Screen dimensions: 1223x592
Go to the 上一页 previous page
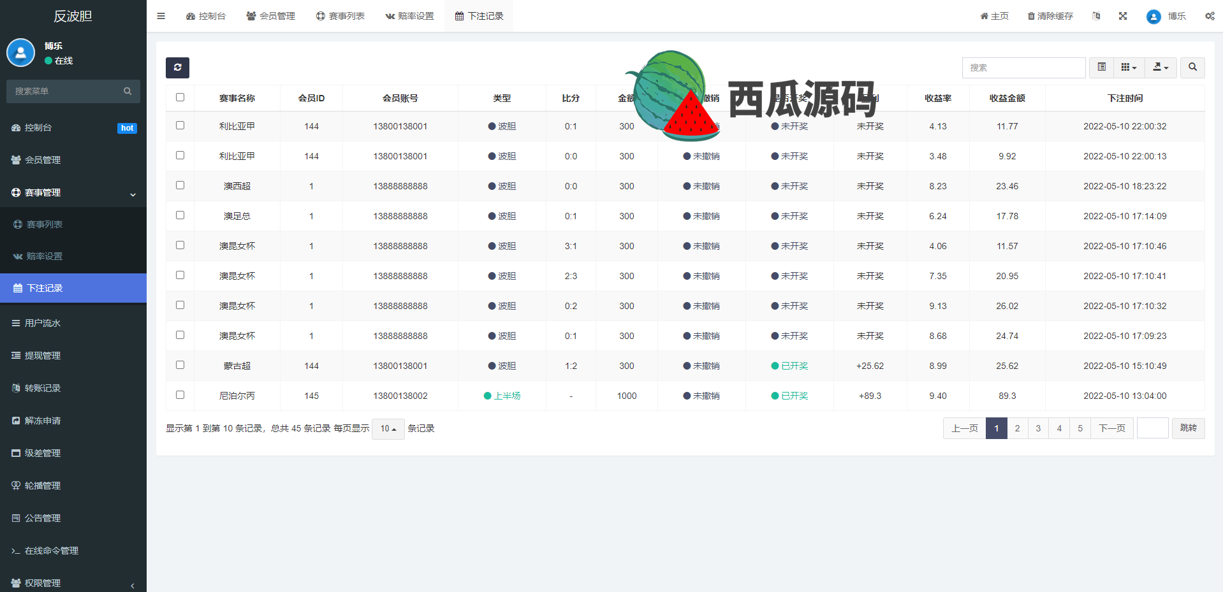tap(965, 428)
